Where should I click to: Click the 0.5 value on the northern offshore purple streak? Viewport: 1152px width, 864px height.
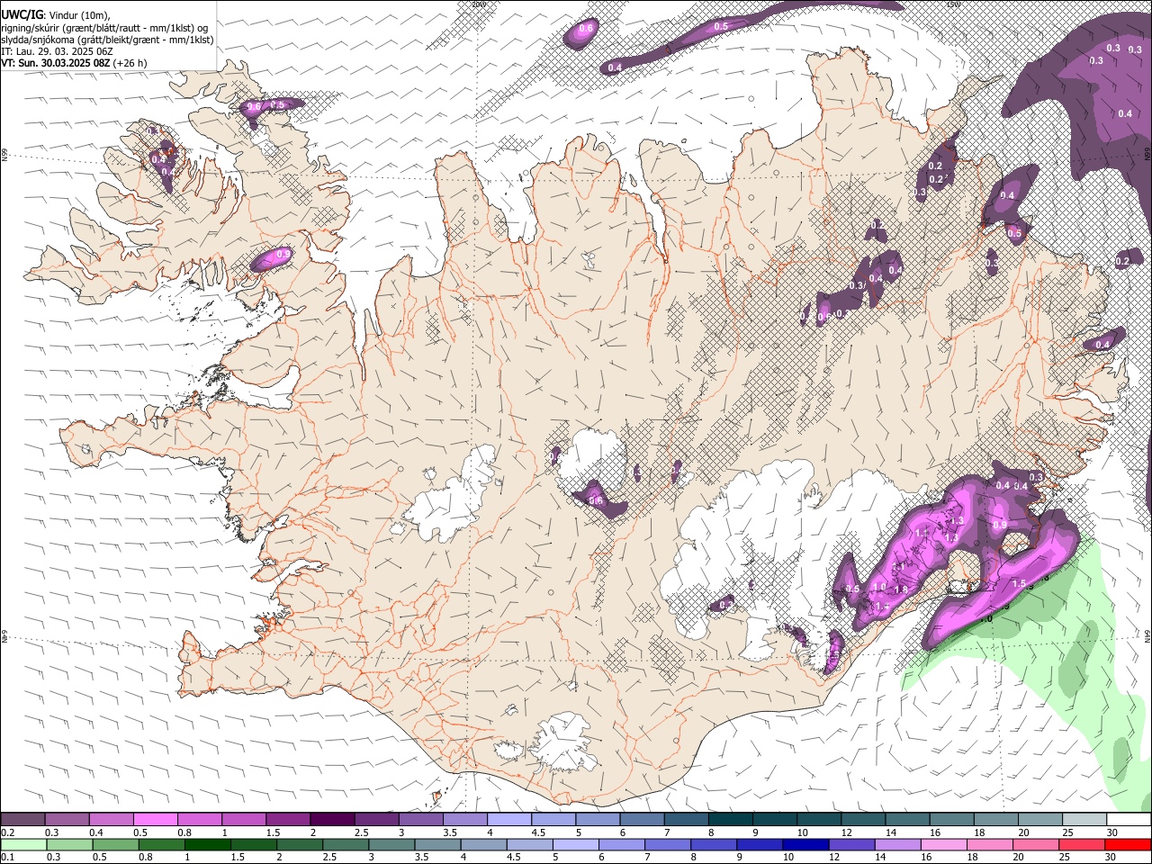click(x=721, y=27)
